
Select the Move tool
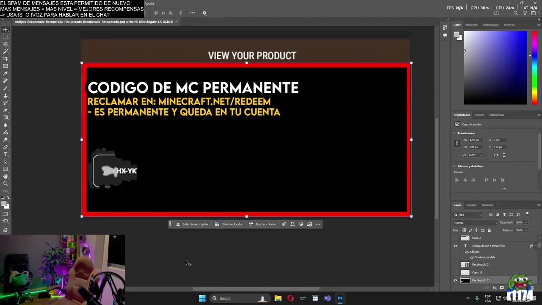[x=6, y=30]
